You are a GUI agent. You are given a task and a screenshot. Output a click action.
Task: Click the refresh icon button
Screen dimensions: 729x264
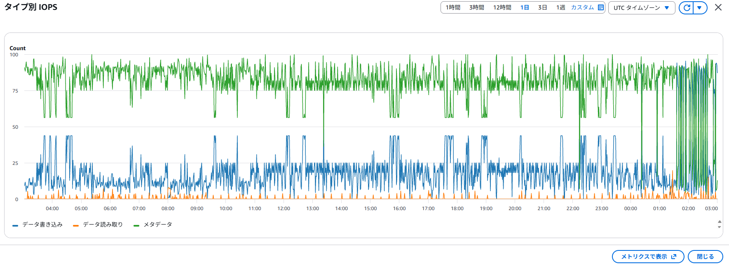coord(687,8)
